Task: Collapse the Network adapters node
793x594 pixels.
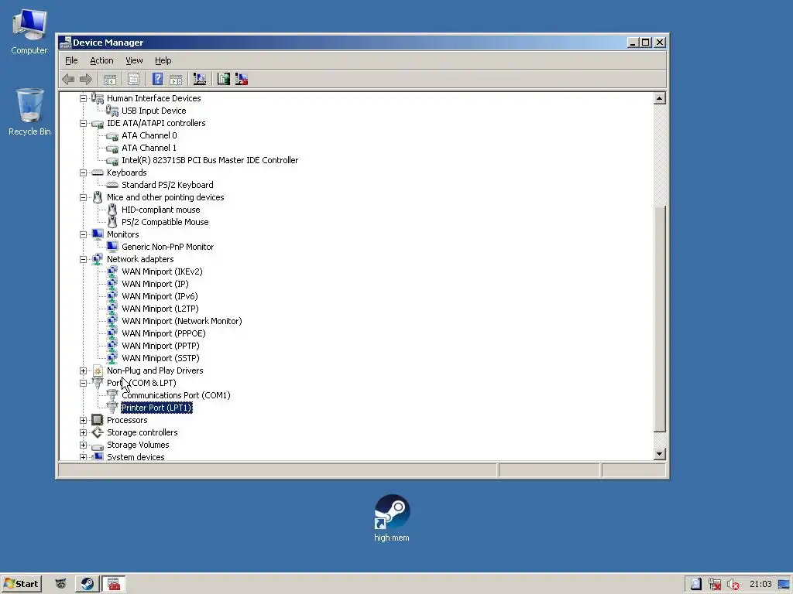Action: (83, 259)
